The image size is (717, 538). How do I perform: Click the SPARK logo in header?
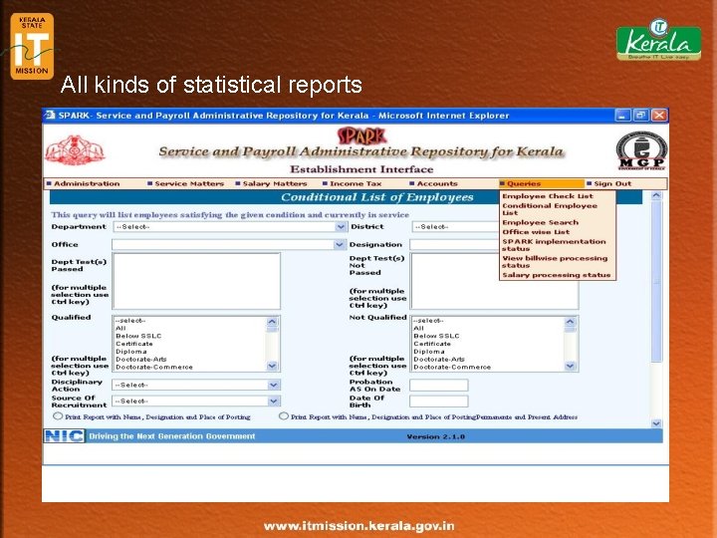pyautogui.click(x=361, y=136)
